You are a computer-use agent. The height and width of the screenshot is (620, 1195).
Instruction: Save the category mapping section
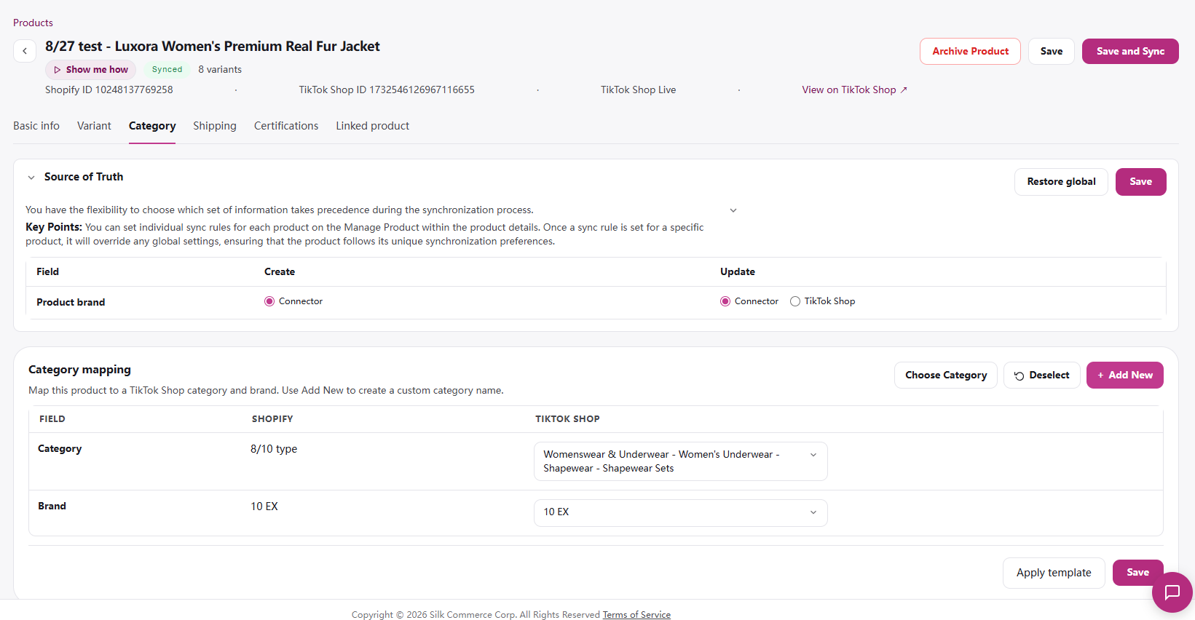pos(1137,573)
